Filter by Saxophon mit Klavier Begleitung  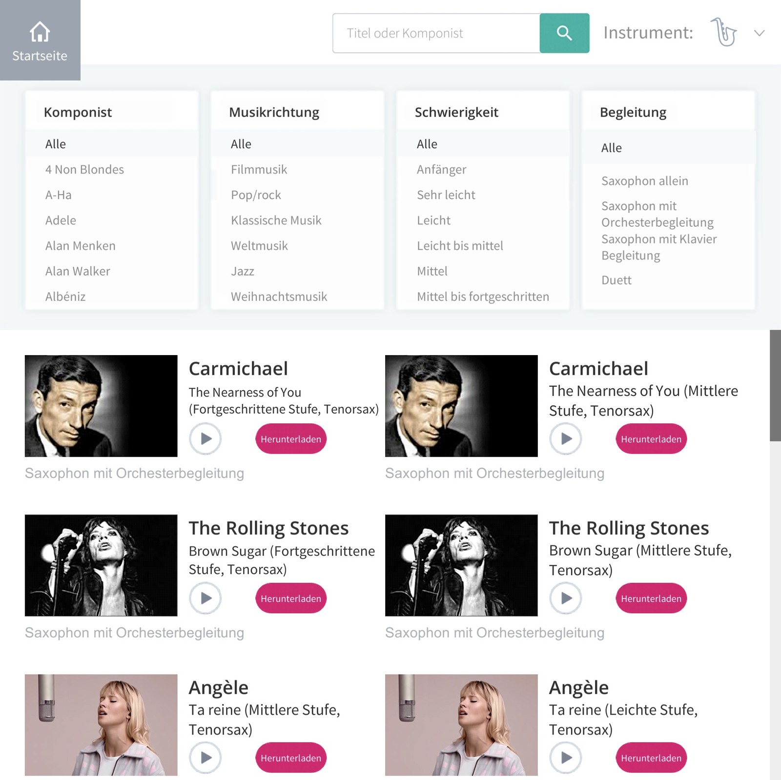point(659,247)
